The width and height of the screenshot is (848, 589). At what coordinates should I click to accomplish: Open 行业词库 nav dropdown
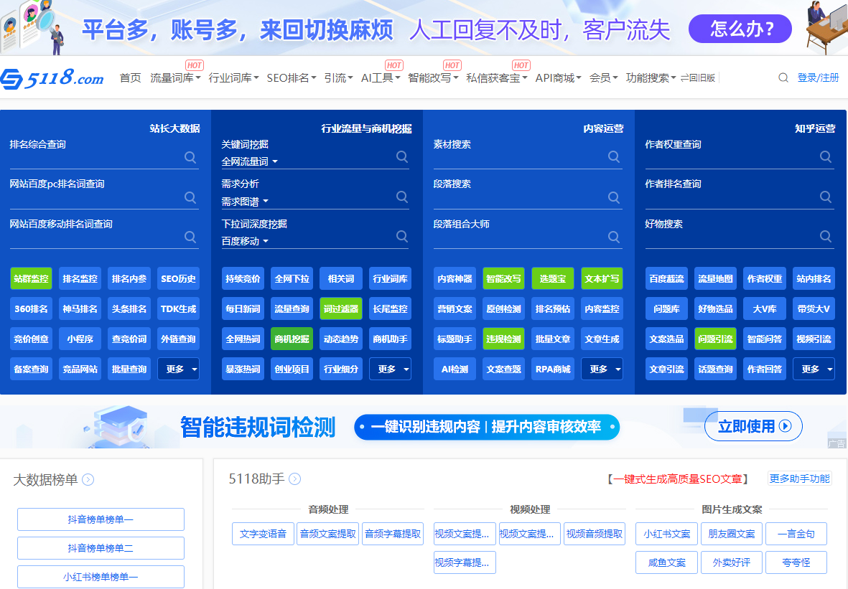pyautogui.click(x=233, y=77)
